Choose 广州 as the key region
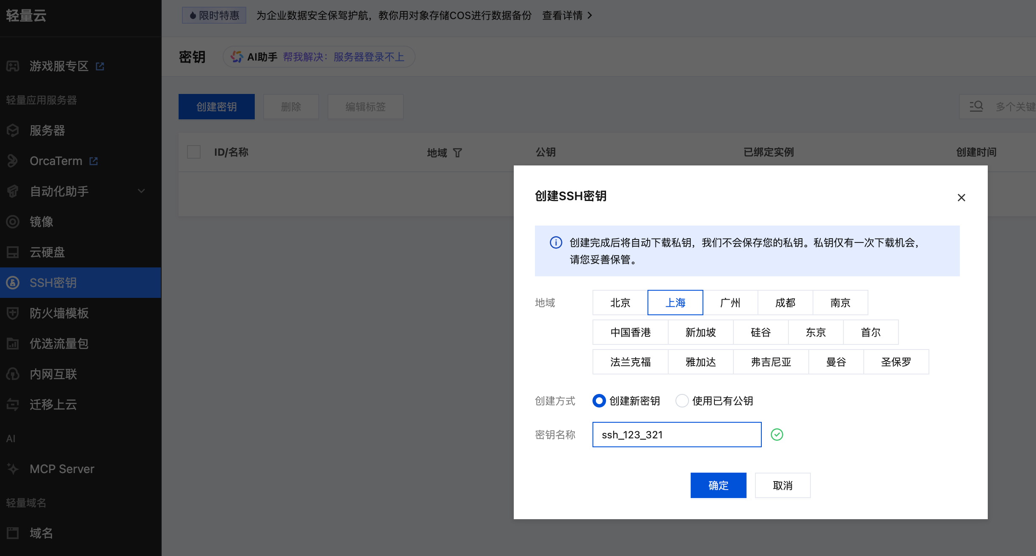 click(730, 303)
